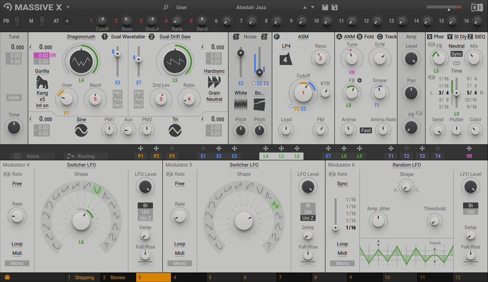The width and height of the screenshot is (488, 282).
Task: Go to next preset with down arrow
Action: click(x=313, y=8)
